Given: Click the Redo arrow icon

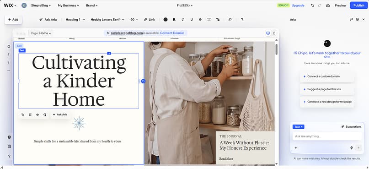Looking at the screenshot, I should (x=320, y=5).
